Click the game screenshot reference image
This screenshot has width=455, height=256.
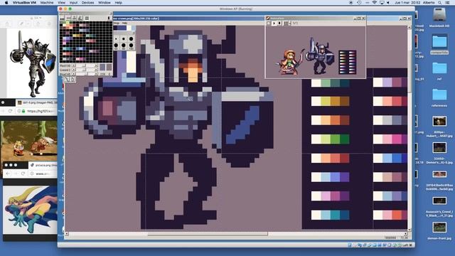(29, 141)
